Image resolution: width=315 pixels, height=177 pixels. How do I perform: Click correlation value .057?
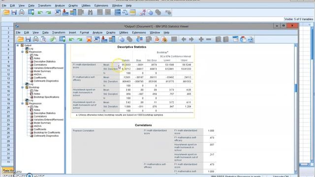point(212,145)
